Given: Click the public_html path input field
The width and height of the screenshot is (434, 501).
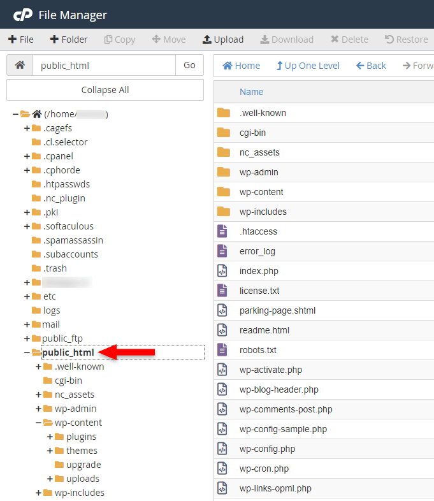Looking at the screenshot, I should click(x=104, y=65).
